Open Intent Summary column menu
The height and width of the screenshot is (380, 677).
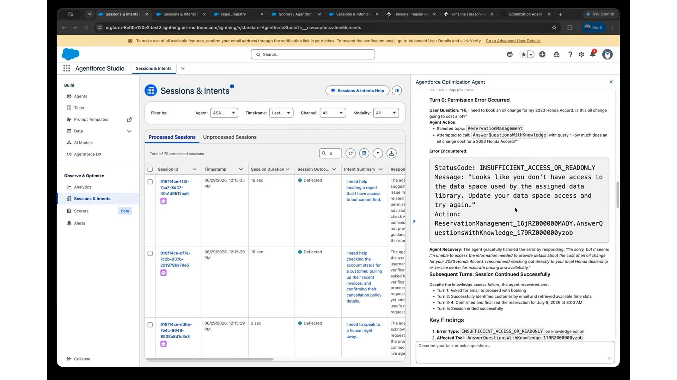point(380,169)
